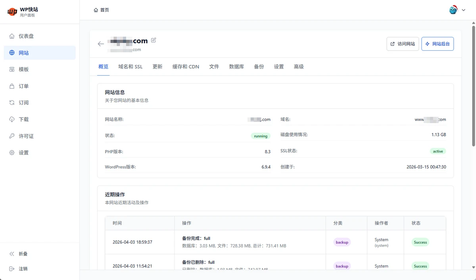Click the edit pencil icon beside site name
Screen dimensions: 476x280
154,40
